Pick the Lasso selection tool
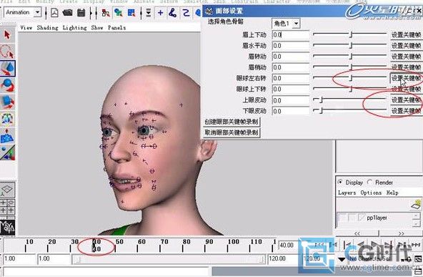The width and height of the screenshot is (423, 277). point(7,52)
